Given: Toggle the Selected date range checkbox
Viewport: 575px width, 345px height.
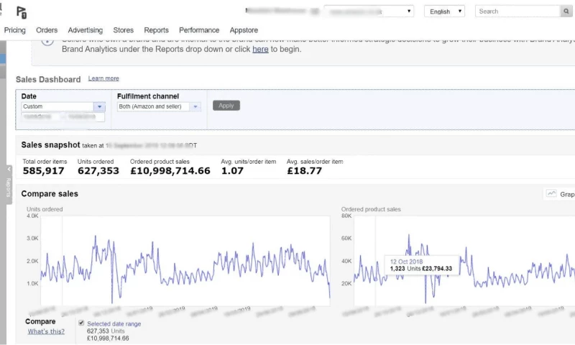Looking at the screenshot, I should pyautogui.click(x=81, y=323).
